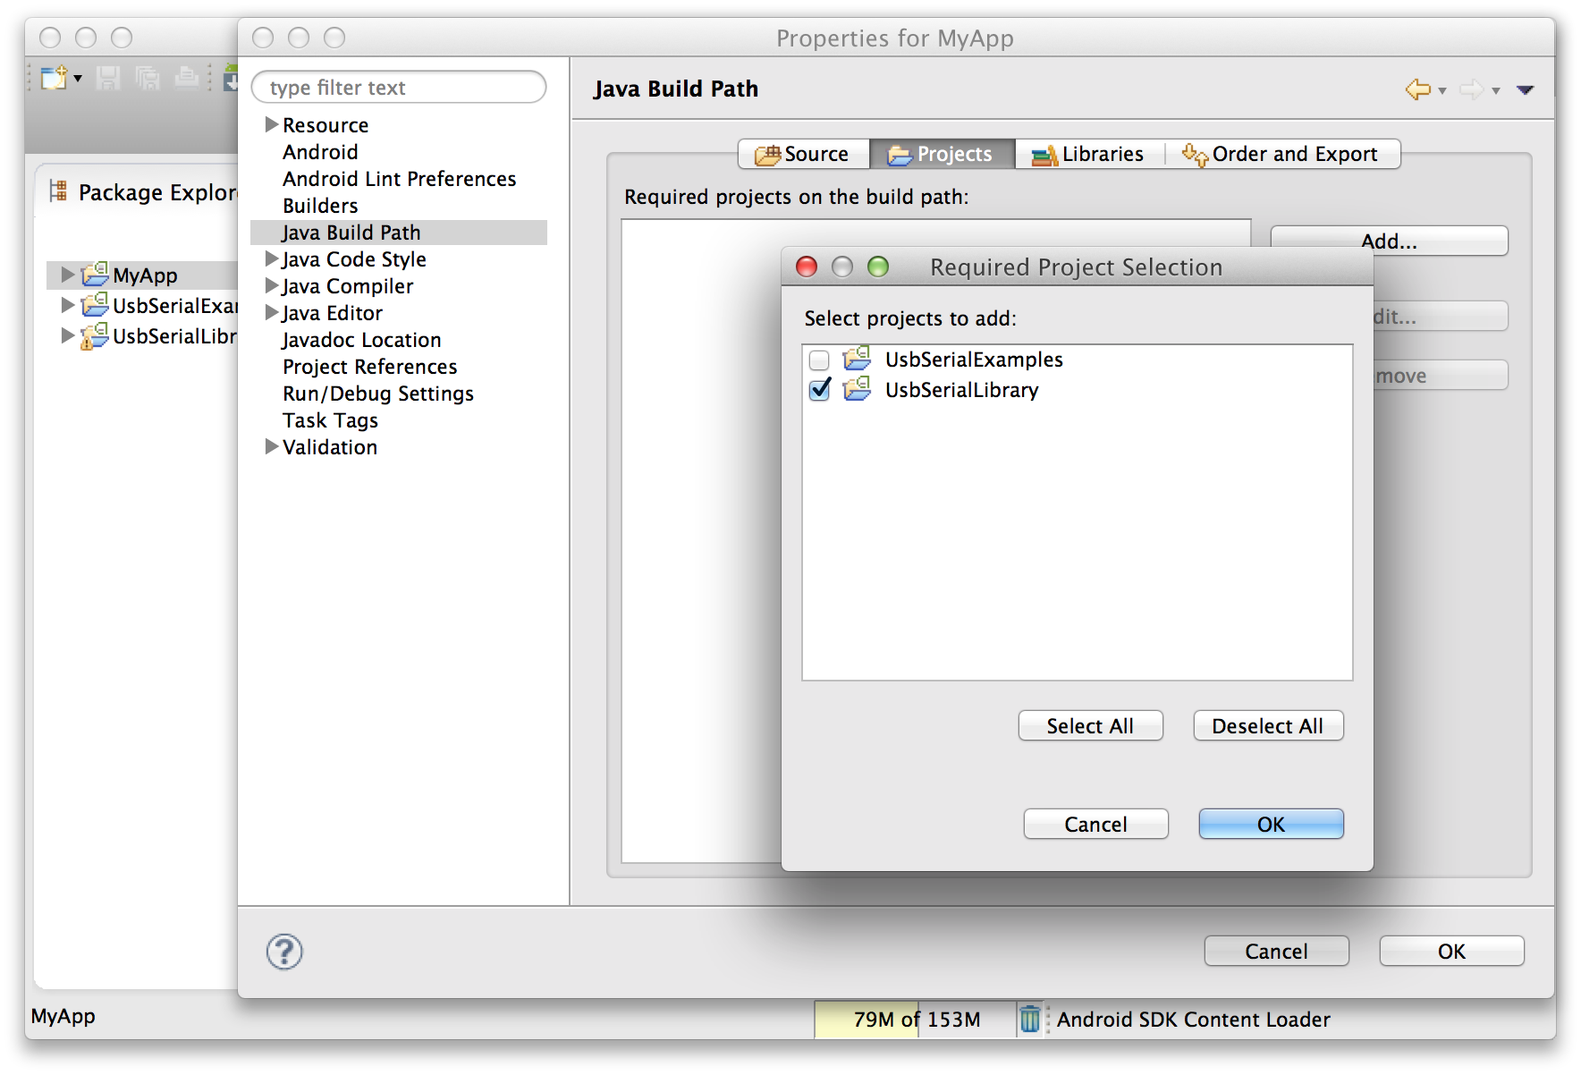Click UsbSerialExamples project icon in Package Explorer
Screen dimensions: 1581x1075
(95, 304)
